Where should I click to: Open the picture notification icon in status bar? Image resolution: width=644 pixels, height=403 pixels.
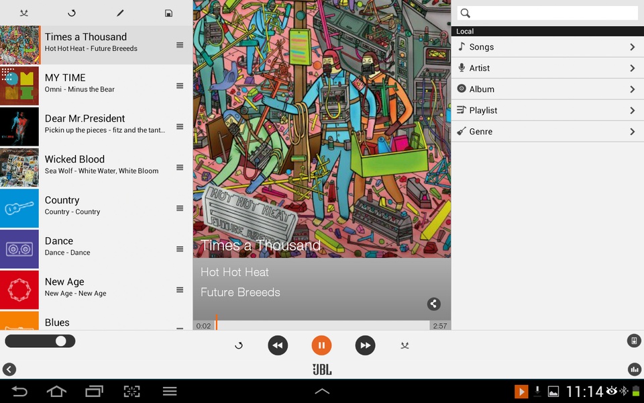553,391
